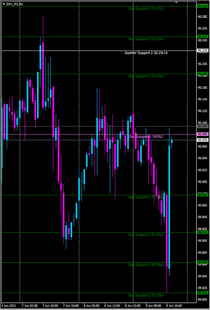Click the 90.205 price scale value
The height and width of the screenshot is (310, 210).
tap(203, 64)
